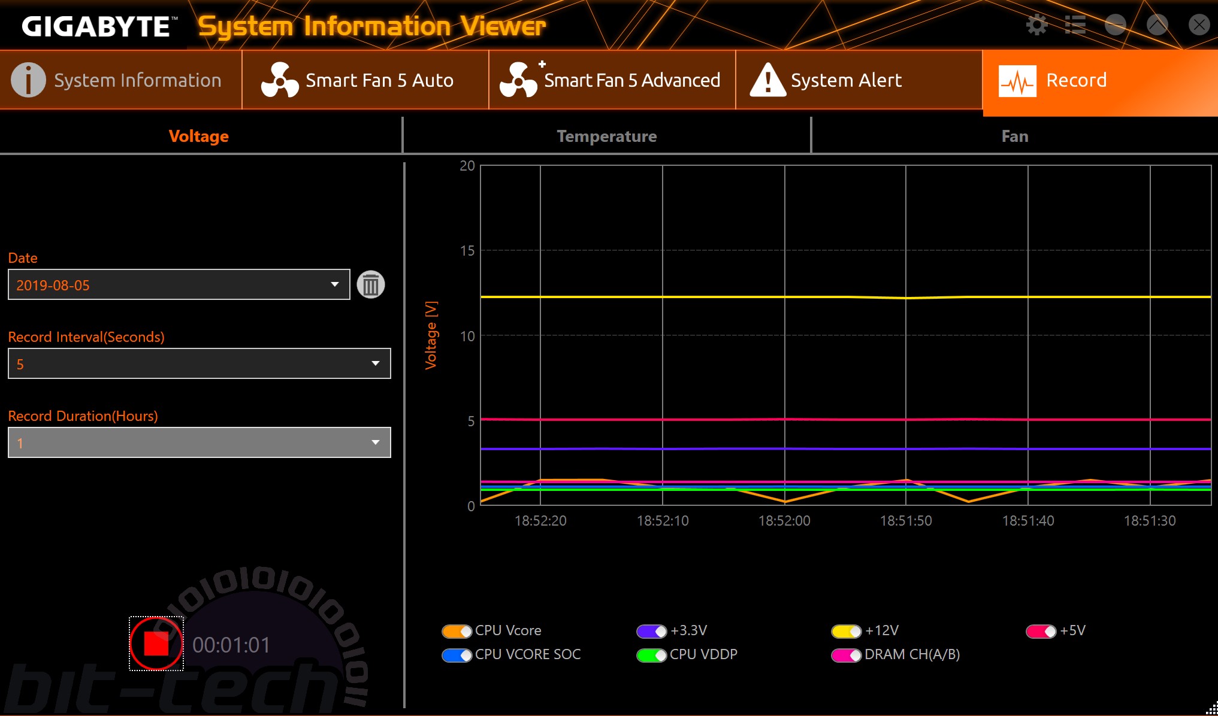Screen dimensions: 1218x716
Task: Close the System Information Viewer
Action: 1199,25
